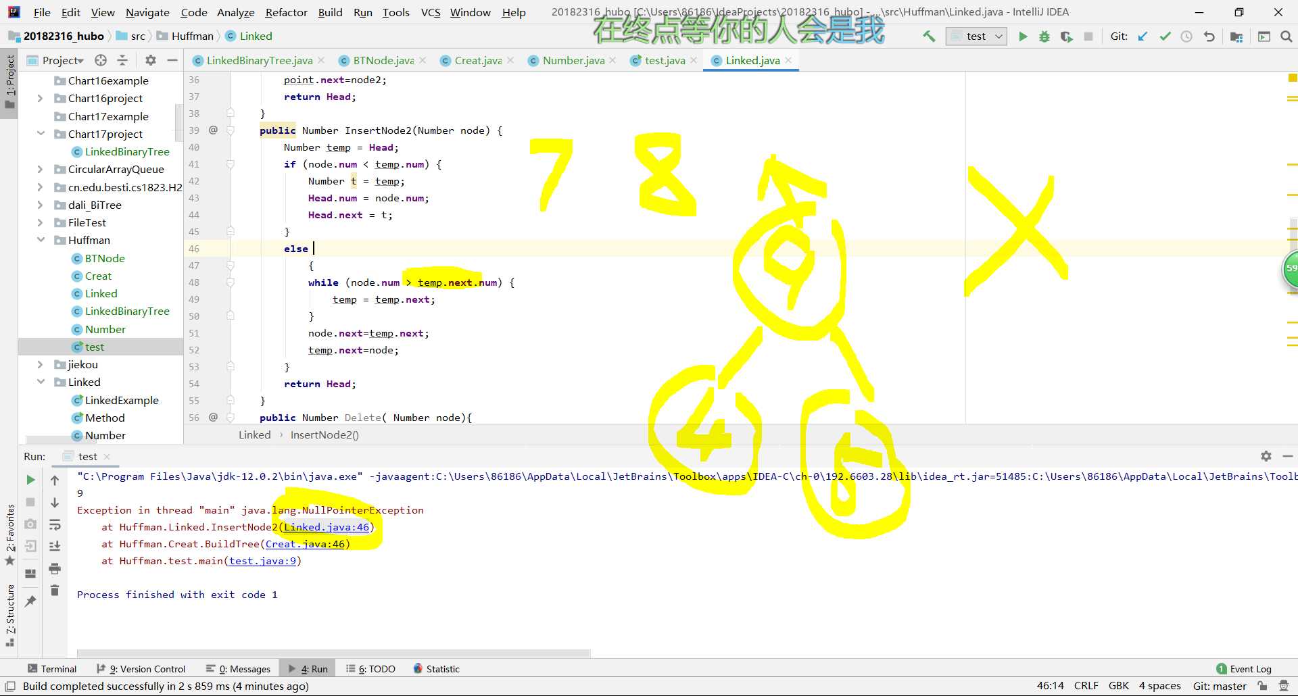Commit changes with green checkmark icon
Viewport: 1298px width, 696px height.
[1165, 36]
